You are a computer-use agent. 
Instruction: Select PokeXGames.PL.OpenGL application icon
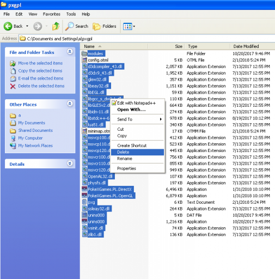click(84, 196)
